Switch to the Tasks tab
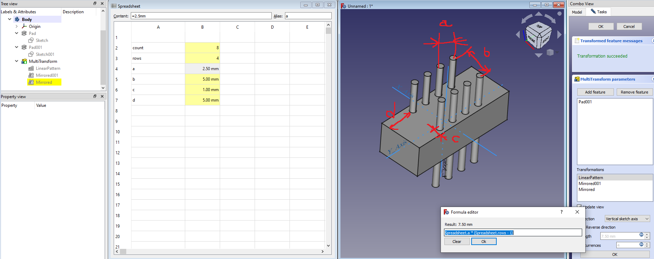The image size is (654, 259). click(599, 12)
